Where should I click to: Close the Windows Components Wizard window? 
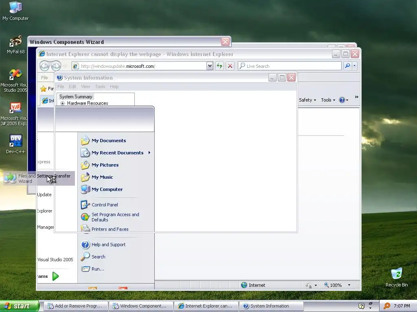pyautogui.click(x=225, y=42)
